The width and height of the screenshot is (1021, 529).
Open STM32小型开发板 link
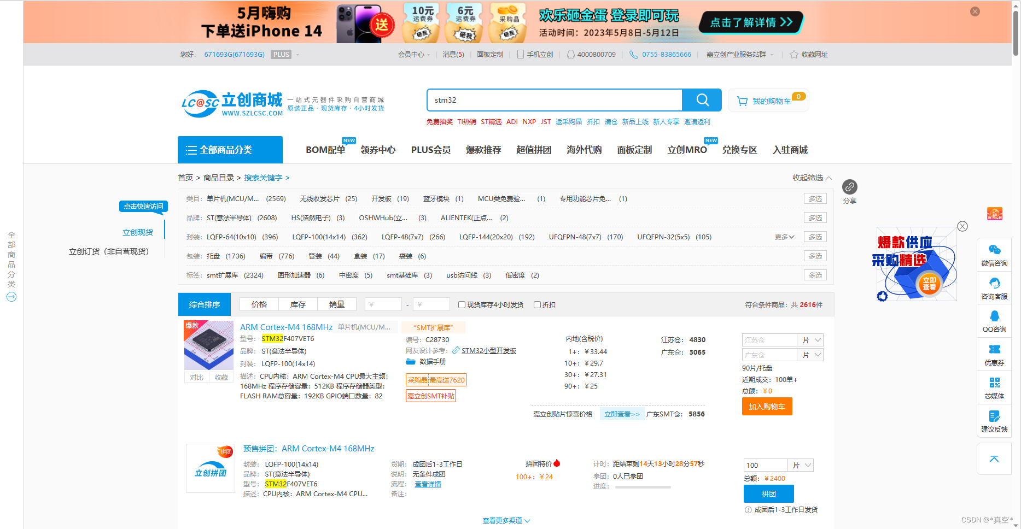[489, 351]
